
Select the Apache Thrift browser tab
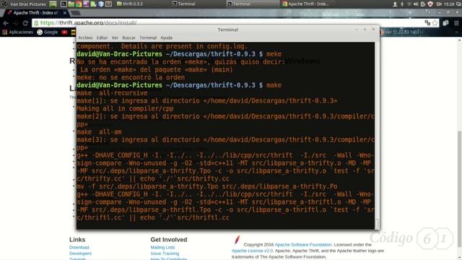click(35, 13)
